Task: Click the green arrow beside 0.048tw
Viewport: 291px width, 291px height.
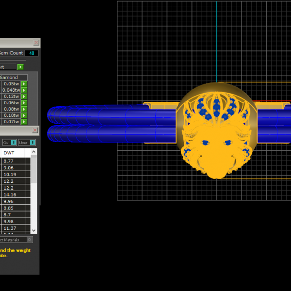Action: point(24,90)
